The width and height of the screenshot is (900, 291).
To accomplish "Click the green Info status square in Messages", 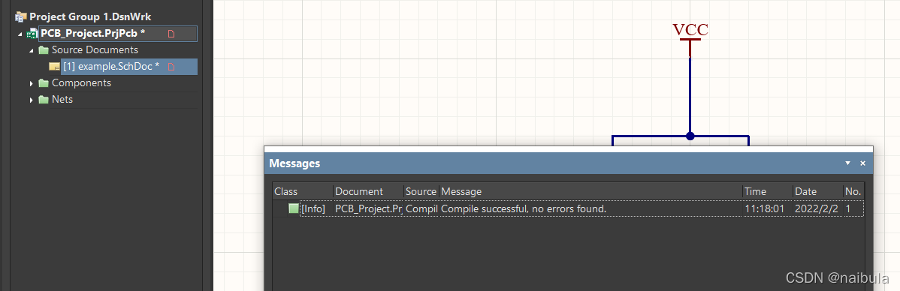I will tap(294, 208).
